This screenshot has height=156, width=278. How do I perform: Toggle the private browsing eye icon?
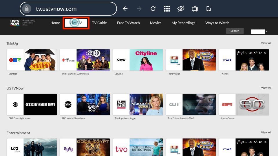pos(181,9)
